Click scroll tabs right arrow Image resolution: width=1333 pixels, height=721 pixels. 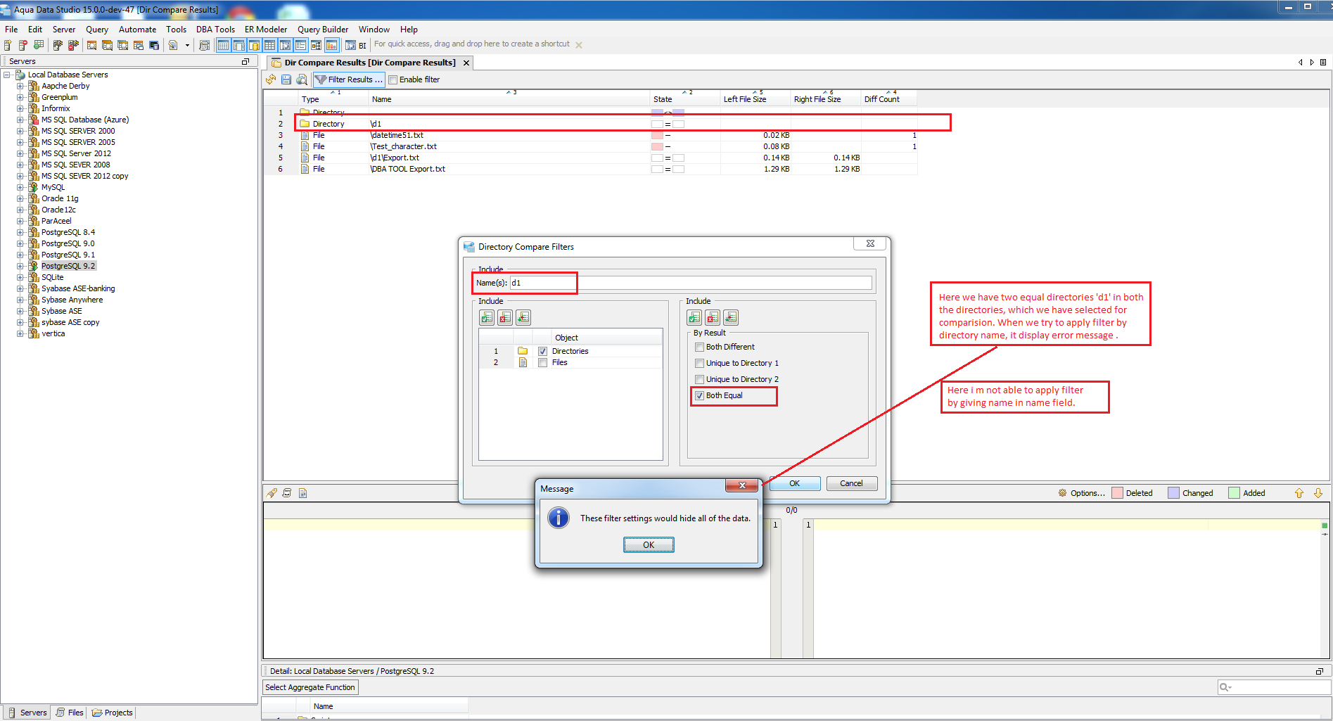coord(1312,63)
